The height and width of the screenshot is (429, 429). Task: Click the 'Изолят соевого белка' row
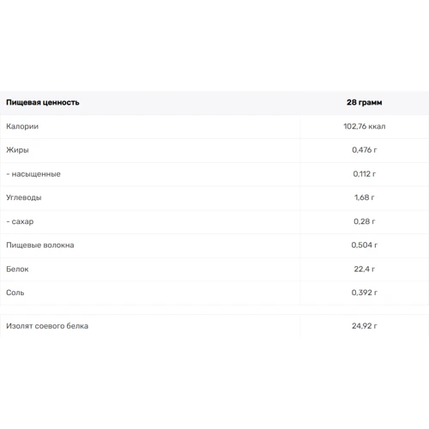click(214, 326)
